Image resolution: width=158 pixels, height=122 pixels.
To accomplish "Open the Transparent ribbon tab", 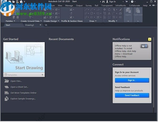I will [107, 6].
